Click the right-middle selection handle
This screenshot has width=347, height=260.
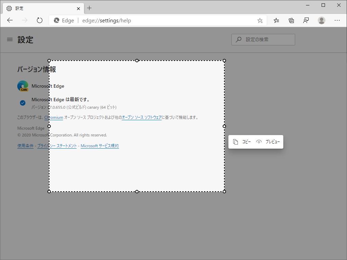[x=224, y=126]
